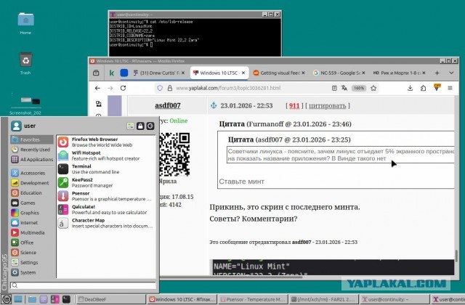
Task: Click the lock screen icon in menu
Action: pos(140,126)
